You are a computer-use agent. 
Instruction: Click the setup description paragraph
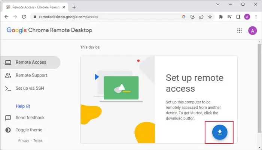coord(193,110)
